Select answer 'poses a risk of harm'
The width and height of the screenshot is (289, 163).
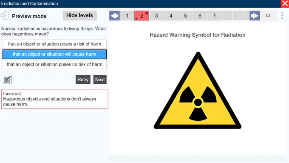tap(54, 44)
